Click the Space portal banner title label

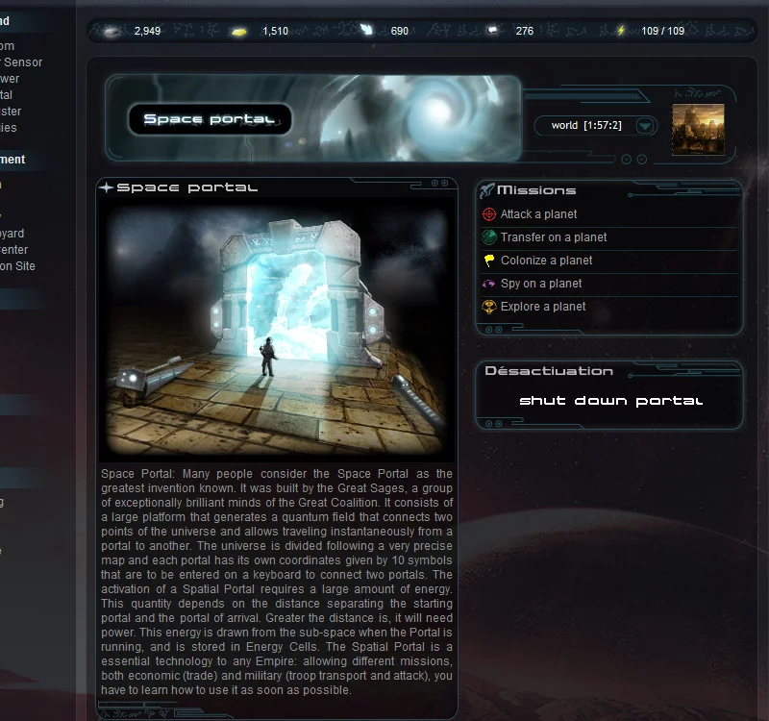(210, 119)
